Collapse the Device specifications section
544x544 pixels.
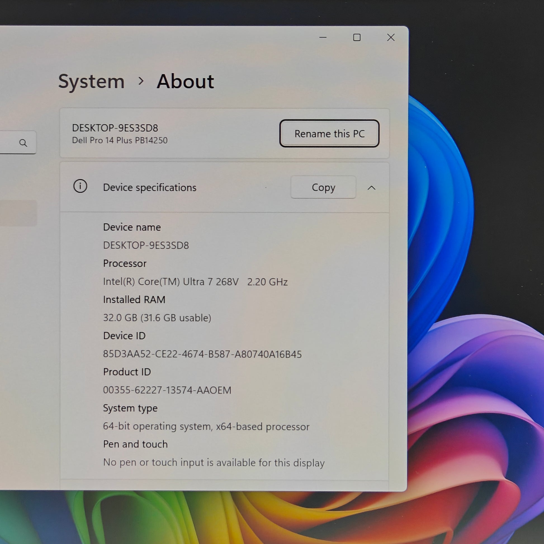coord(372,188)
